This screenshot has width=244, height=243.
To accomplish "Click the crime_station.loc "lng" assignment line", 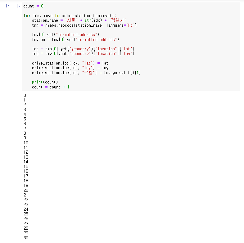I will (70, 68).
